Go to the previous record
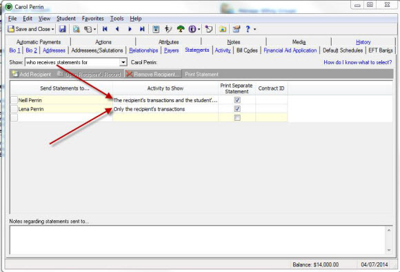400x272 pixels. click(117, 29)
